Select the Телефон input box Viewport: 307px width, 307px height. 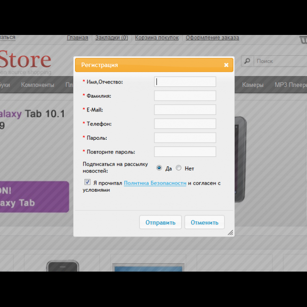click(185, 124)
